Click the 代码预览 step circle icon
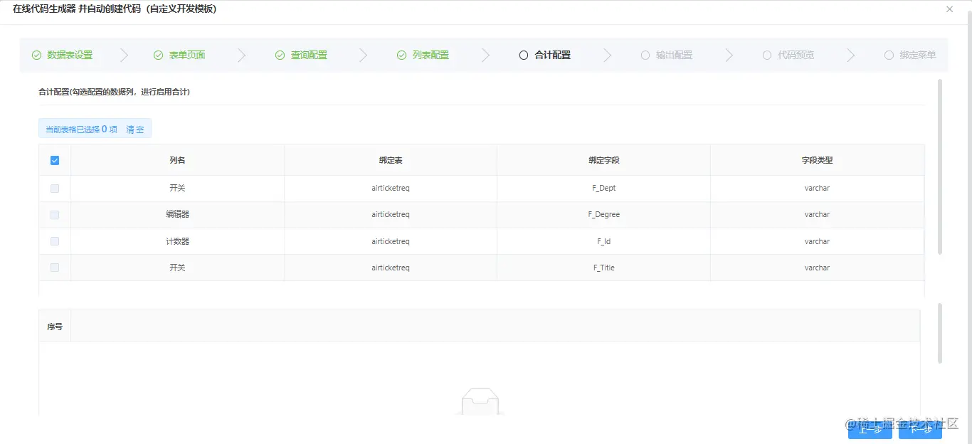The height and width of the screenshot is (444, 972). click(x=767, y=55)
